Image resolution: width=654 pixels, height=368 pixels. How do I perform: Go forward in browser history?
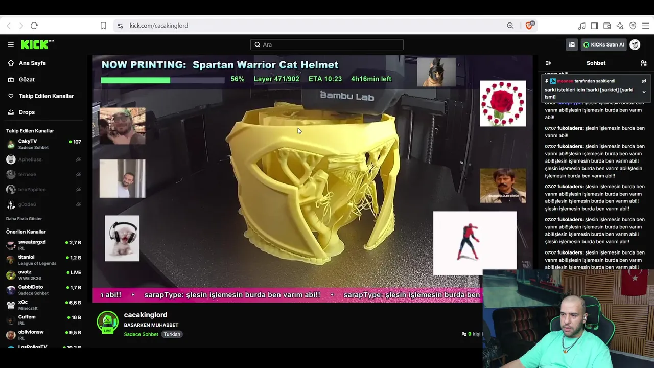[21, 26]
